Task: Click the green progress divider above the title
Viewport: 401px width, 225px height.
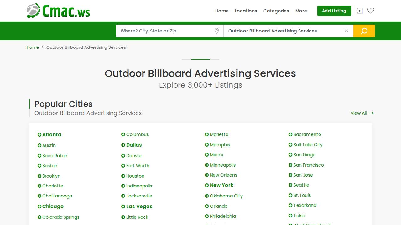Action: click(200, 59)
